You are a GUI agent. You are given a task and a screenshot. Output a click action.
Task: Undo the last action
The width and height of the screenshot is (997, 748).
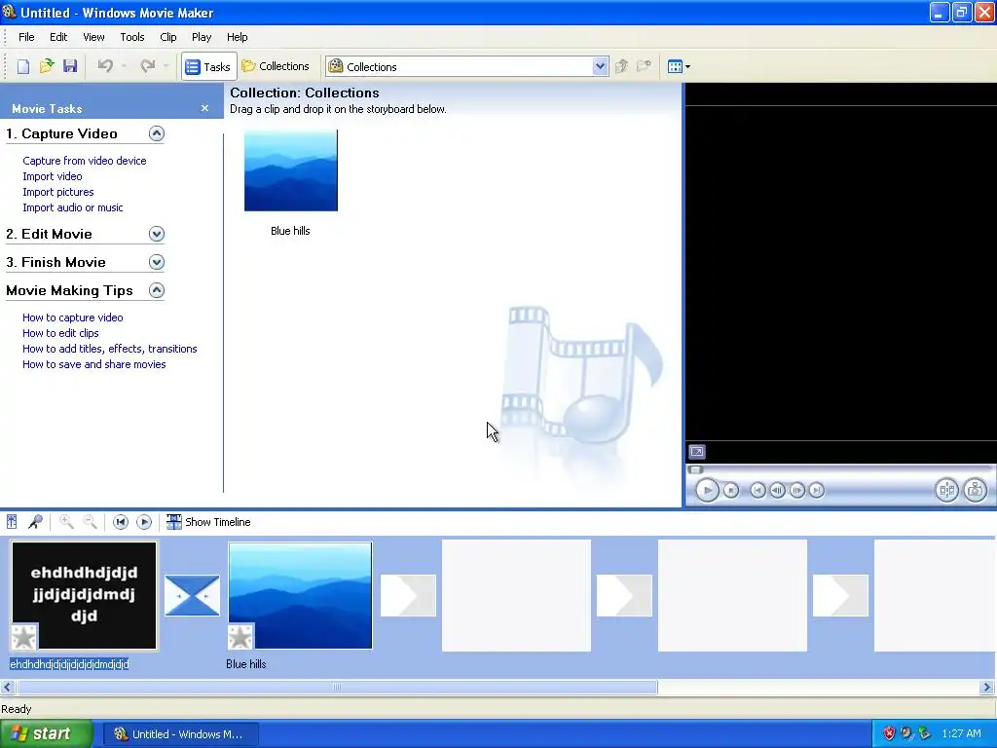[x=105, y=66]
